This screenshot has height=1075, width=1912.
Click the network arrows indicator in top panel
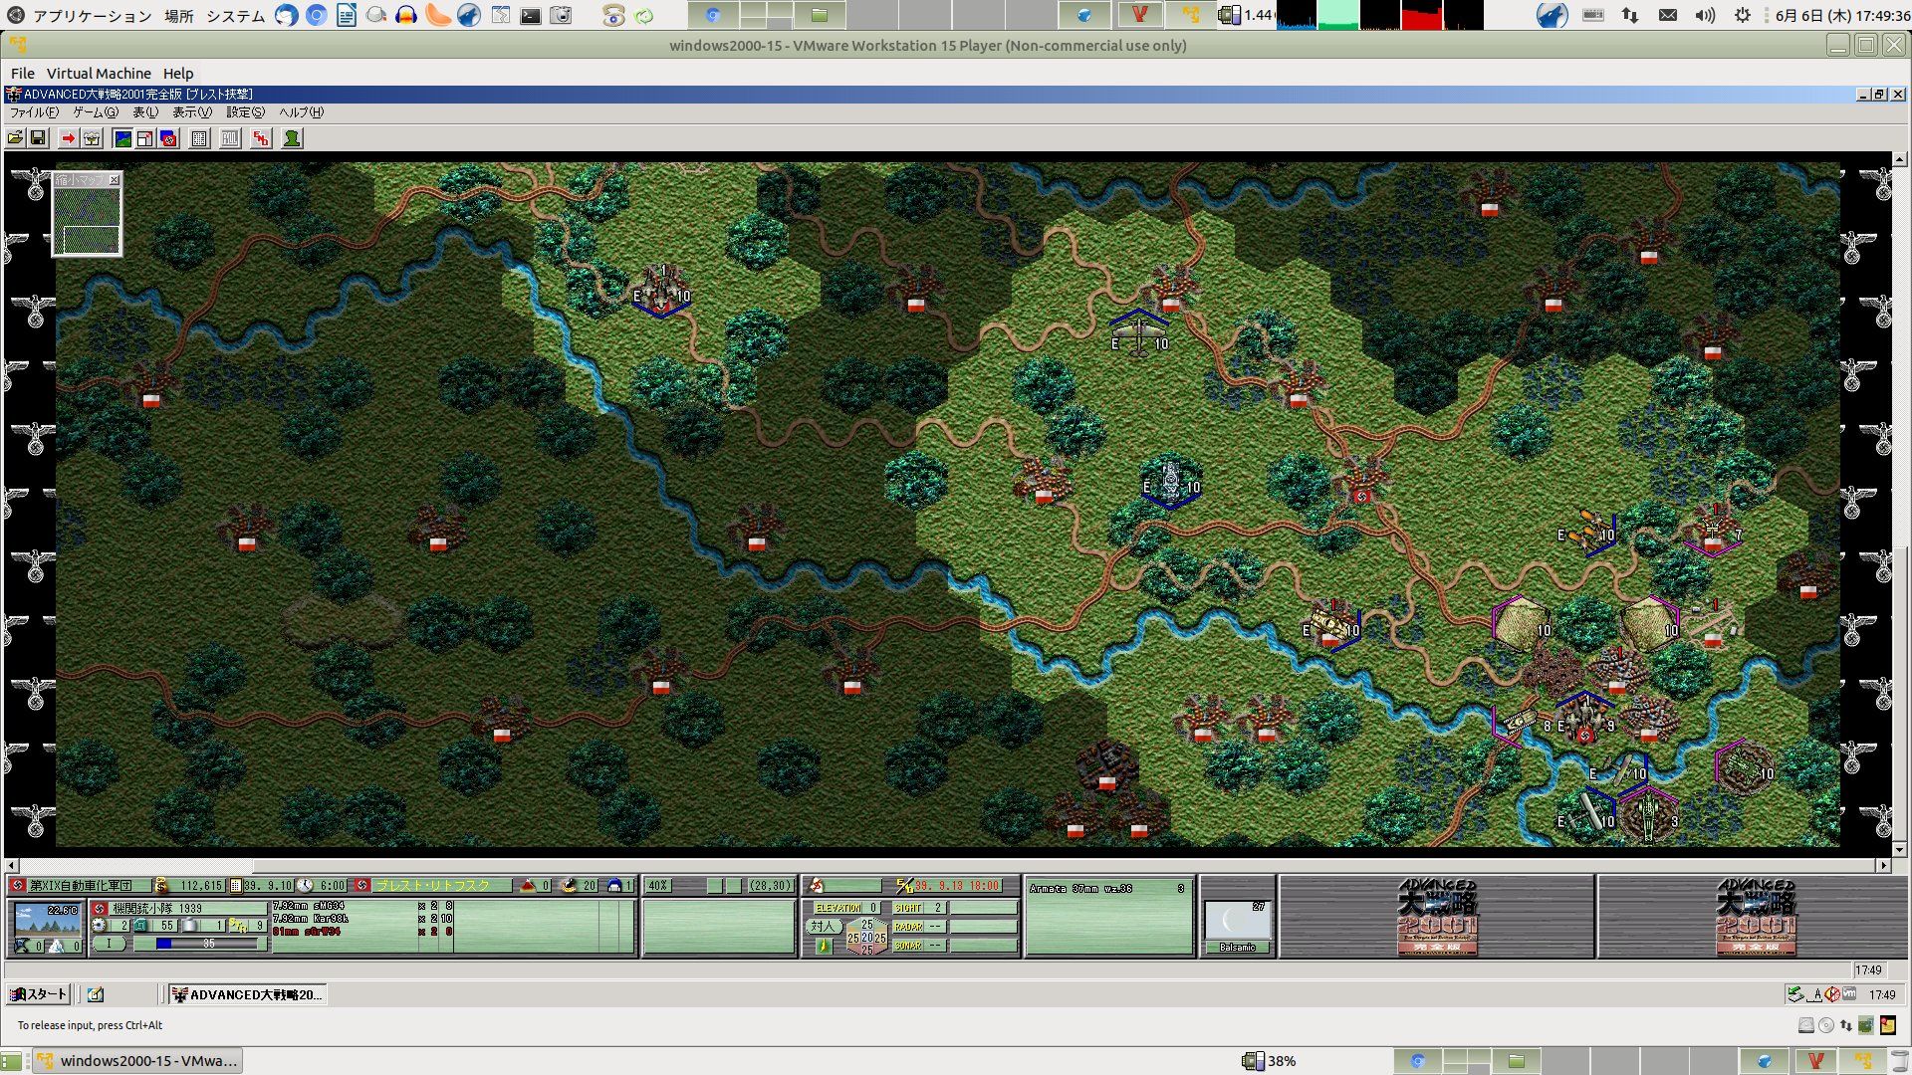[1630, 15]
